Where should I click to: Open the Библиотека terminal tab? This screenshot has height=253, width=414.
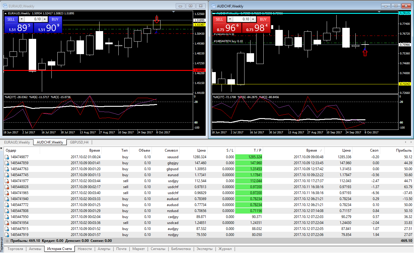click(181, 249)
